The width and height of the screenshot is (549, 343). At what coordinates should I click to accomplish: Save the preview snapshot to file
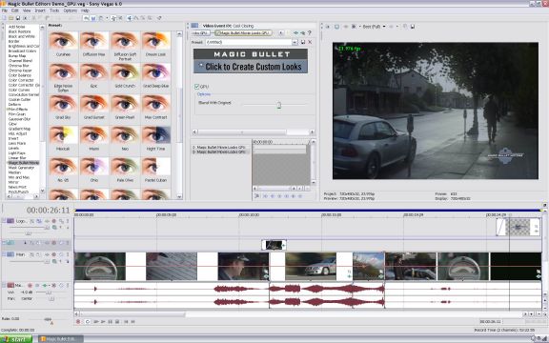point(413,27)
